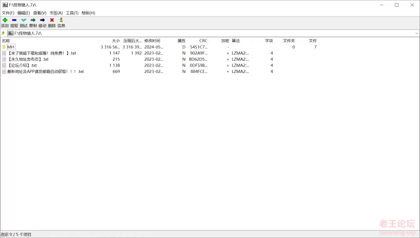Image resolution: width=420 pixels, height=238 pixels.
Task: Sort by the 文件 column header
Action: click(x=307, y=41)
